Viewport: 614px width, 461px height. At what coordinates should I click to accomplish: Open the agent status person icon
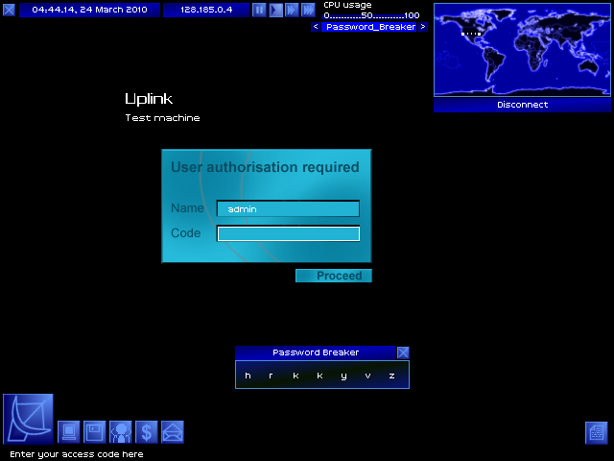point(121,432)
